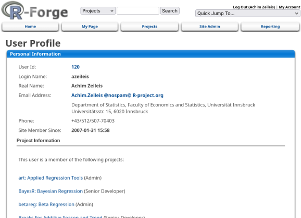Click the User Profile page title

click(x=33, y=43)
